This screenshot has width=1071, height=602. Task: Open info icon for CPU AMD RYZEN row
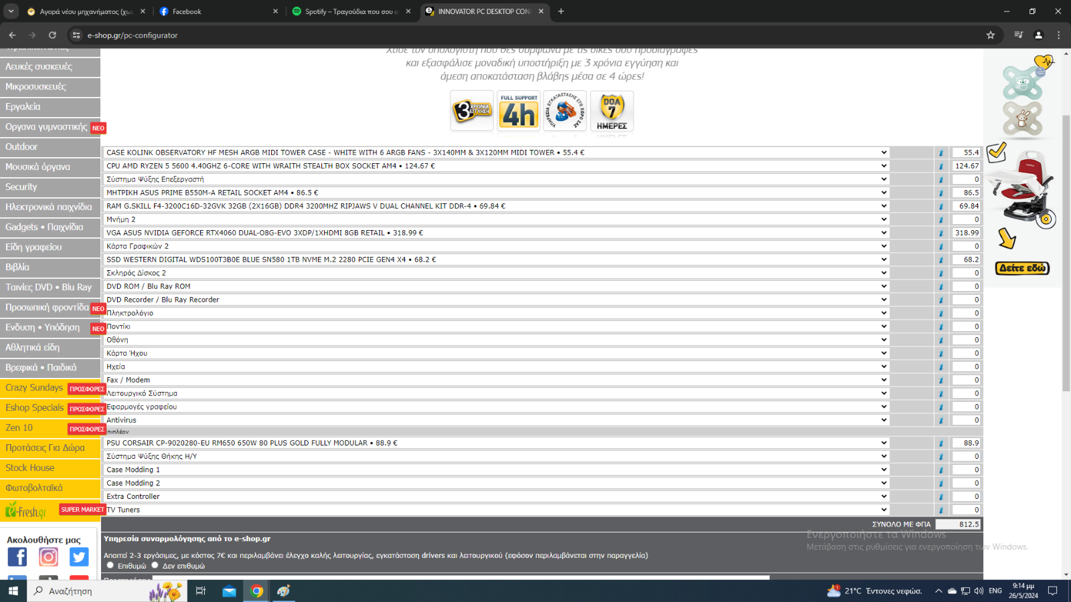[x=941, y=166]
